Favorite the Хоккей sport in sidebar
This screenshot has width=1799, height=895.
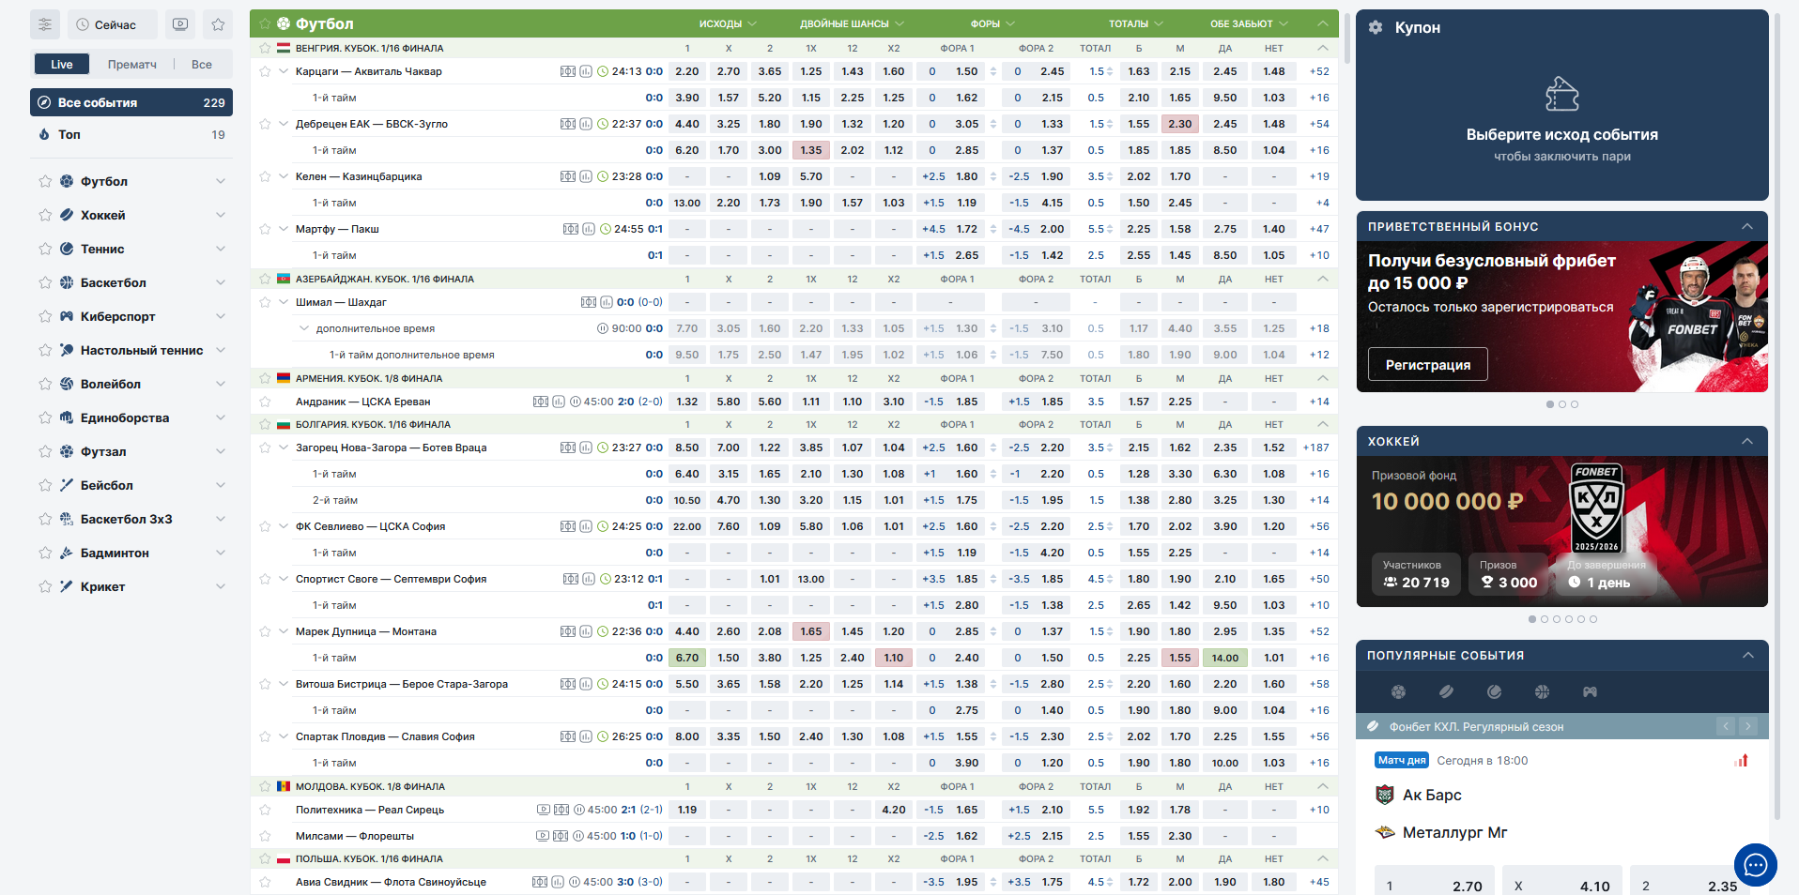click(x=45, y=216)
